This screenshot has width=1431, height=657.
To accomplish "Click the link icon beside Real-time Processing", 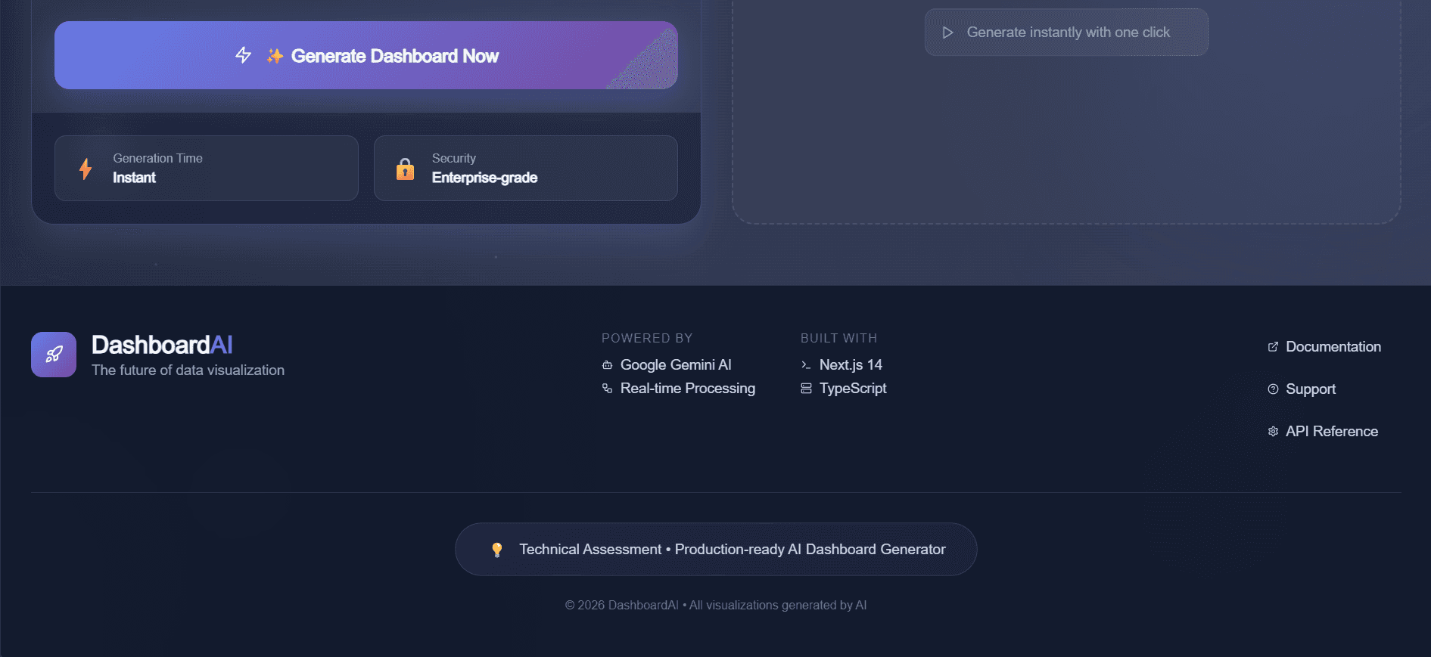I will click(607, 388).
